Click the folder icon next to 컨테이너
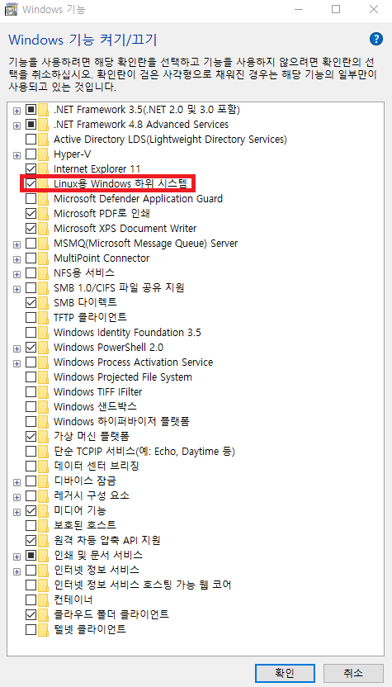This screenshot has height=687, width=392. click(43, 599)
